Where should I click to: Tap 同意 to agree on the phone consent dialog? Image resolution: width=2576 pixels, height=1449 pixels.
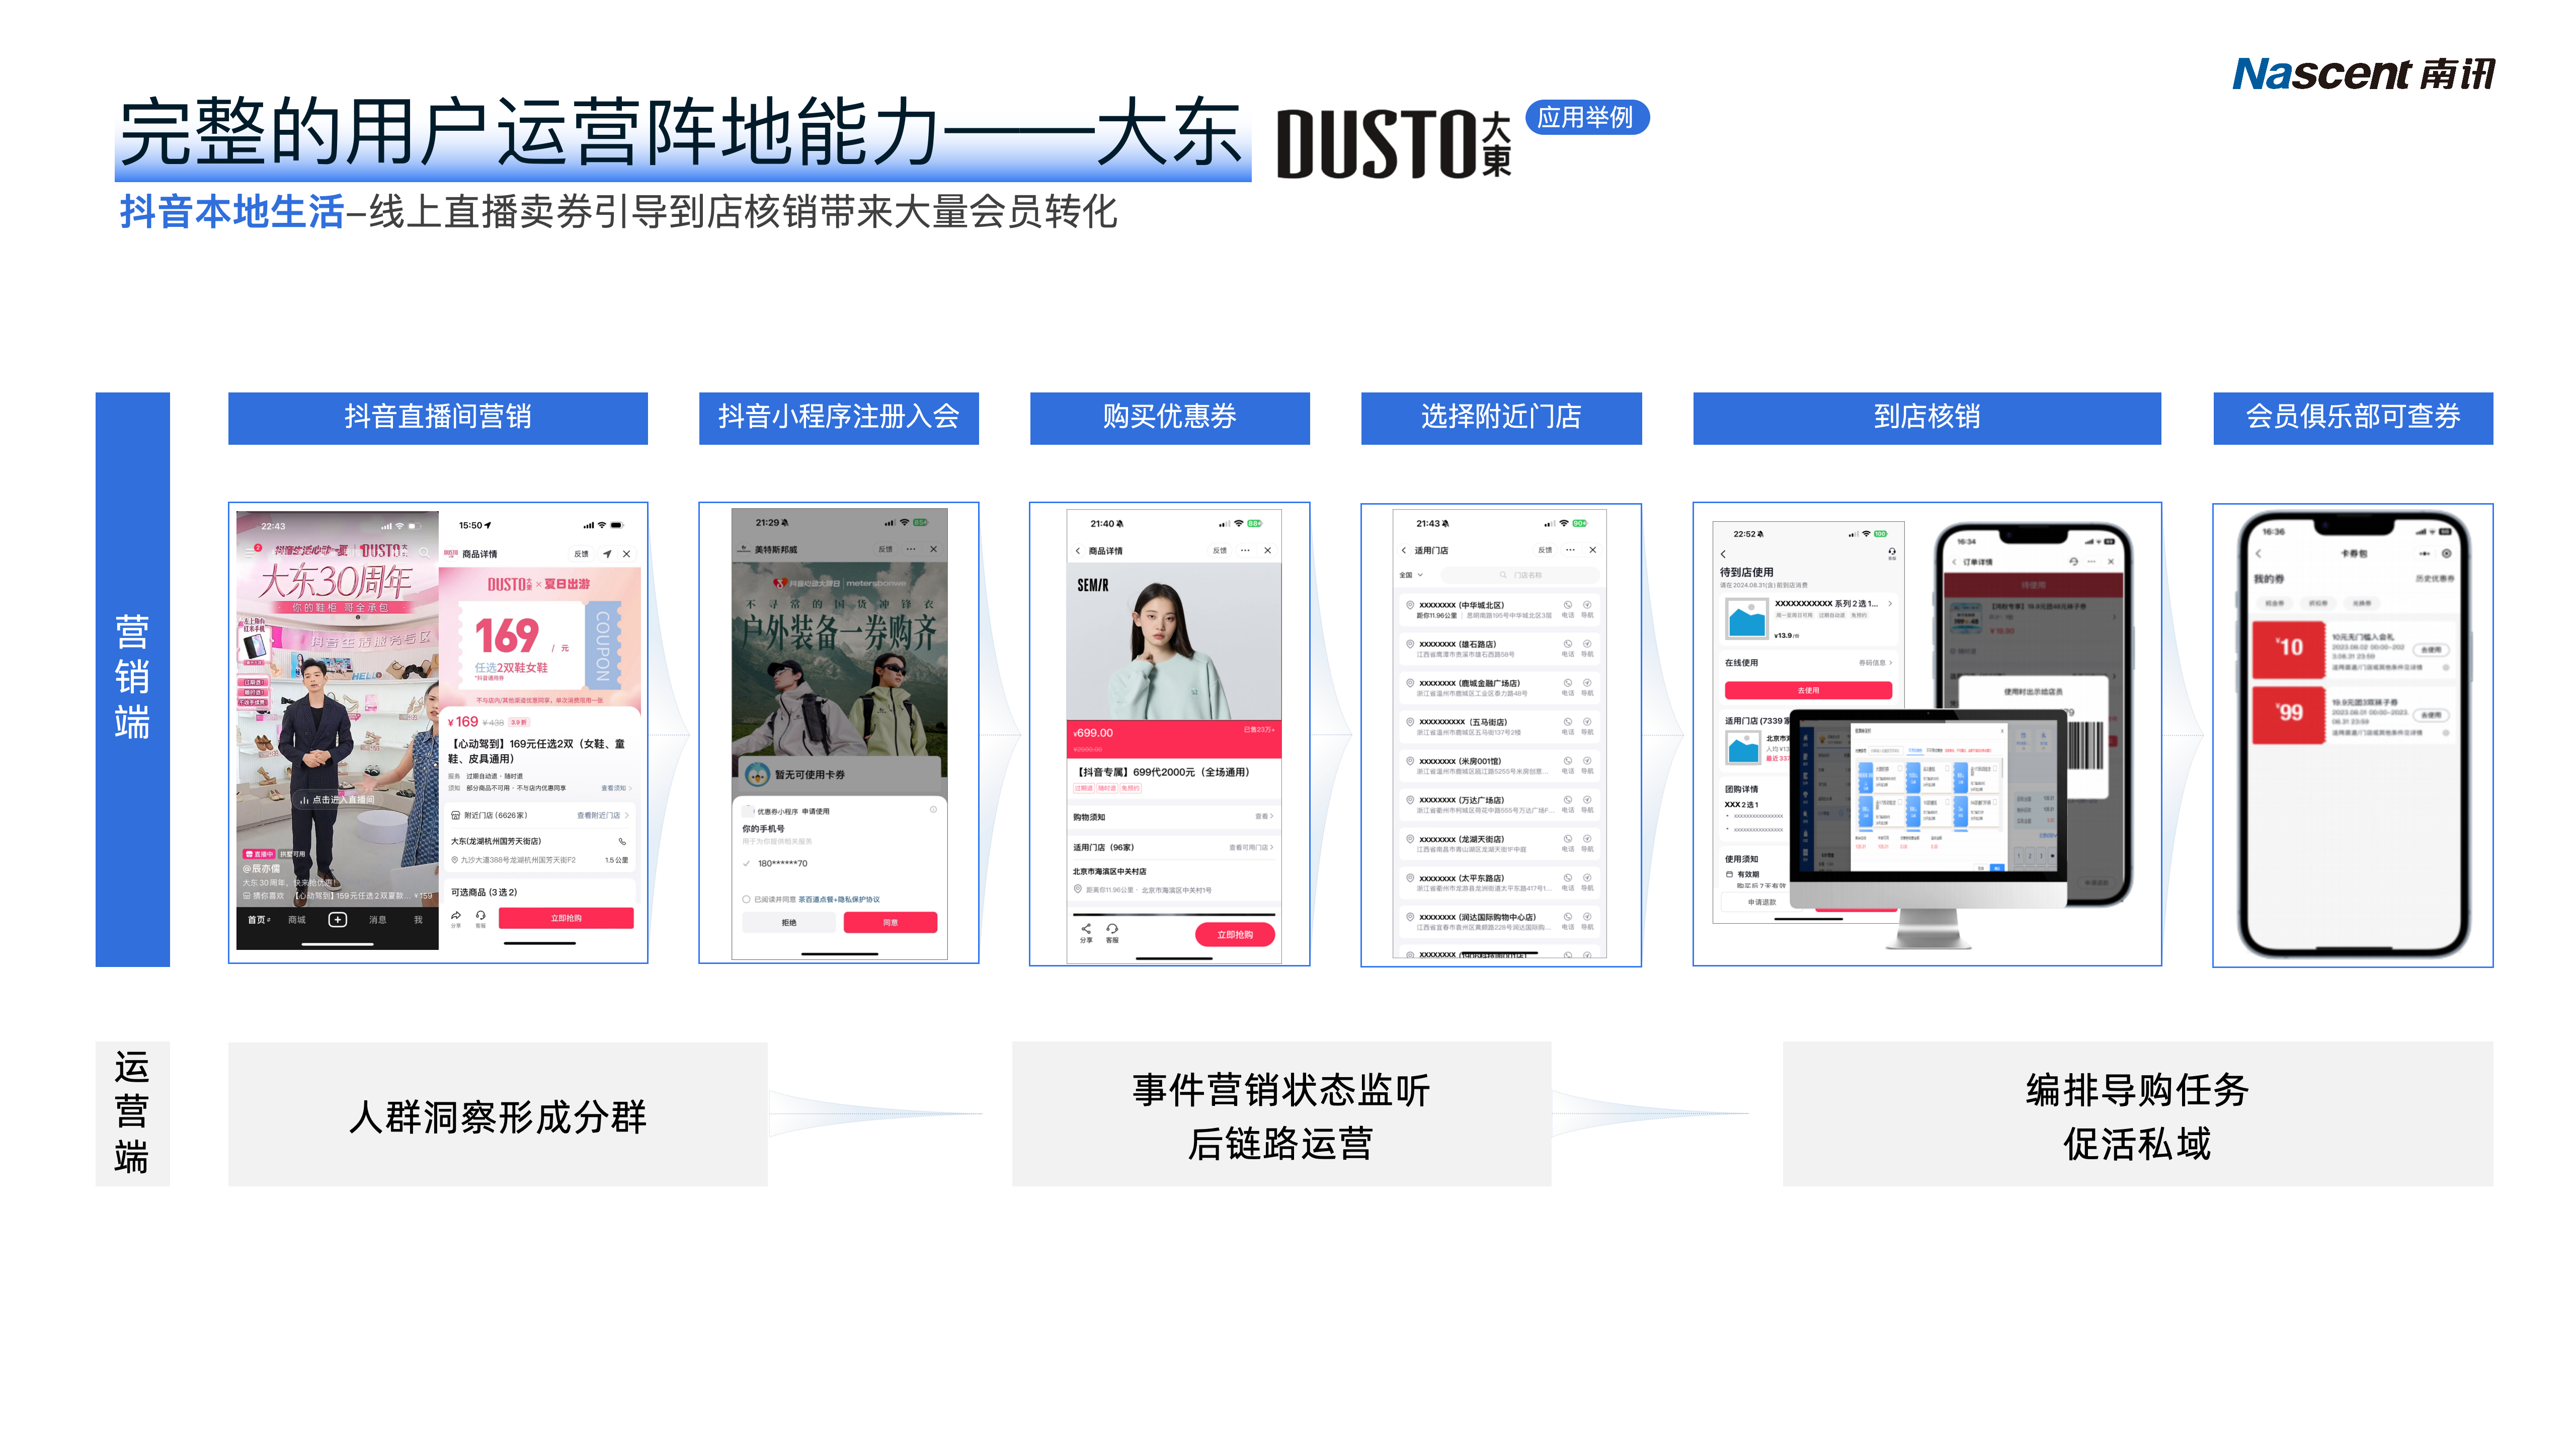click(x=891, y=923)
